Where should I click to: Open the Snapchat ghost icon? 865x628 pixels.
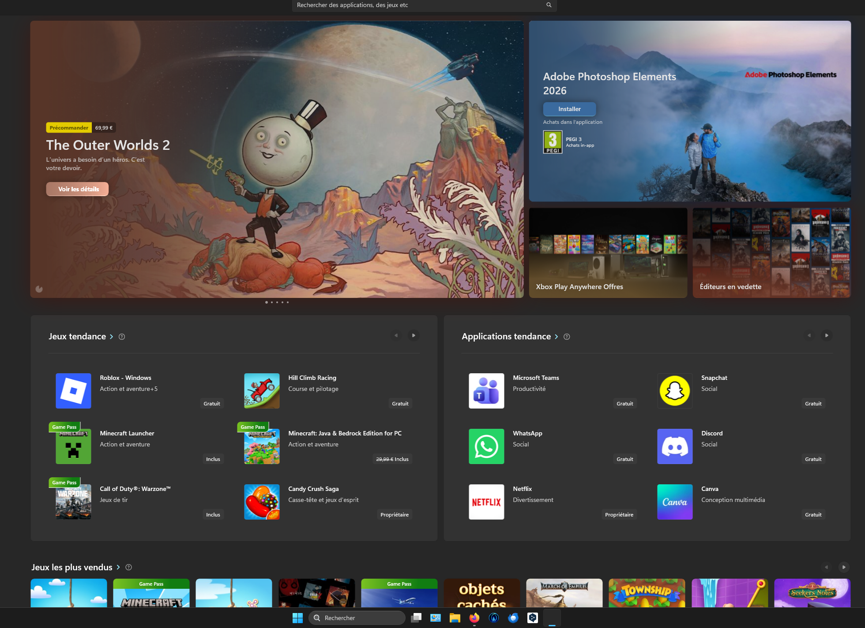coord(675,391)
